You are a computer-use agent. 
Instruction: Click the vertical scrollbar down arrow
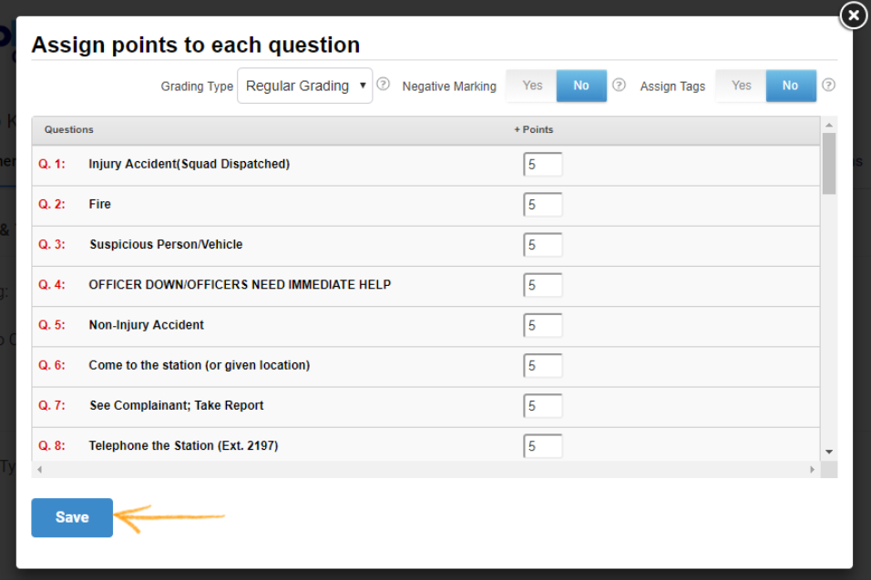[x=829, y=452]
